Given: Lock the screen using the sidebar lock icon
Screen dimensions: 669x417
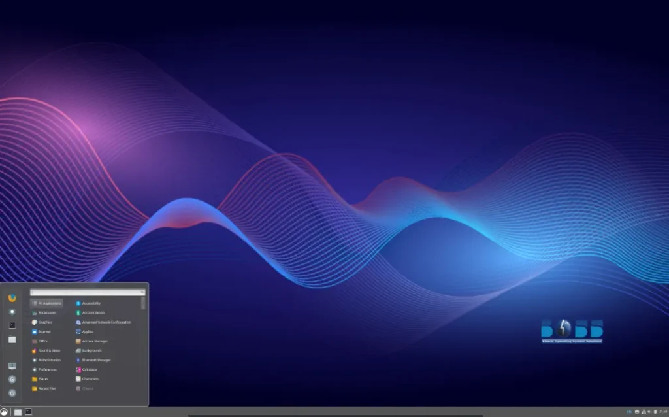Looking at the screenshot, I should (x=12, y=367).
